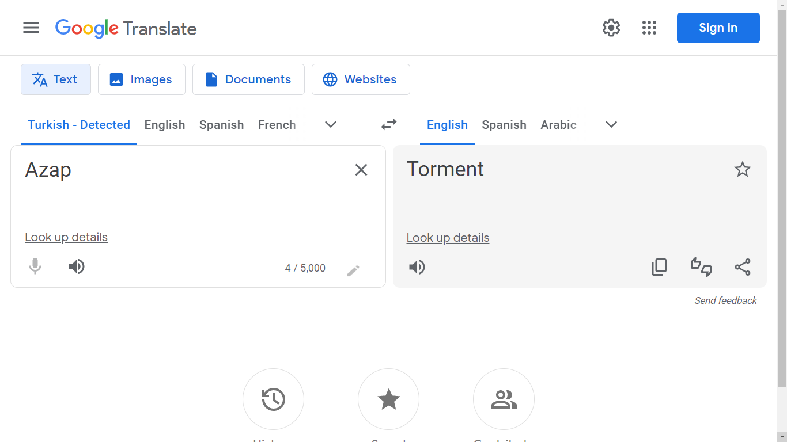Image resolution: width=787 pixels, height=442 pixels.
Task: Toggle the handwriting pencil input tool
Action: [353, 270]
